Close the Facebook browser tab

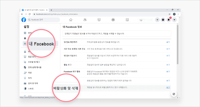click(47, 10)
